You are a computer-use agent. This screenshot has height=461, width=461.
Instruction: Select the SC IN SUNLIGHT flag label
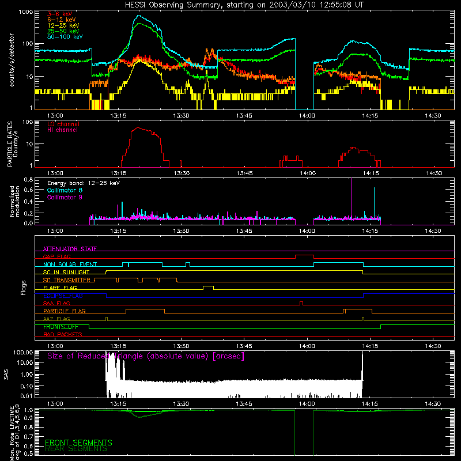pyautogui.click(x=66, y=272)
